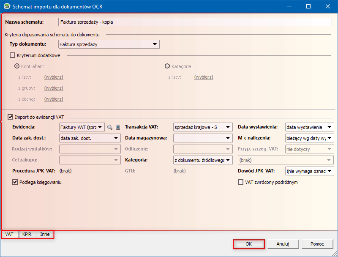Maximize the Schemat importu window
338x257 pixels.
point(308,6)
